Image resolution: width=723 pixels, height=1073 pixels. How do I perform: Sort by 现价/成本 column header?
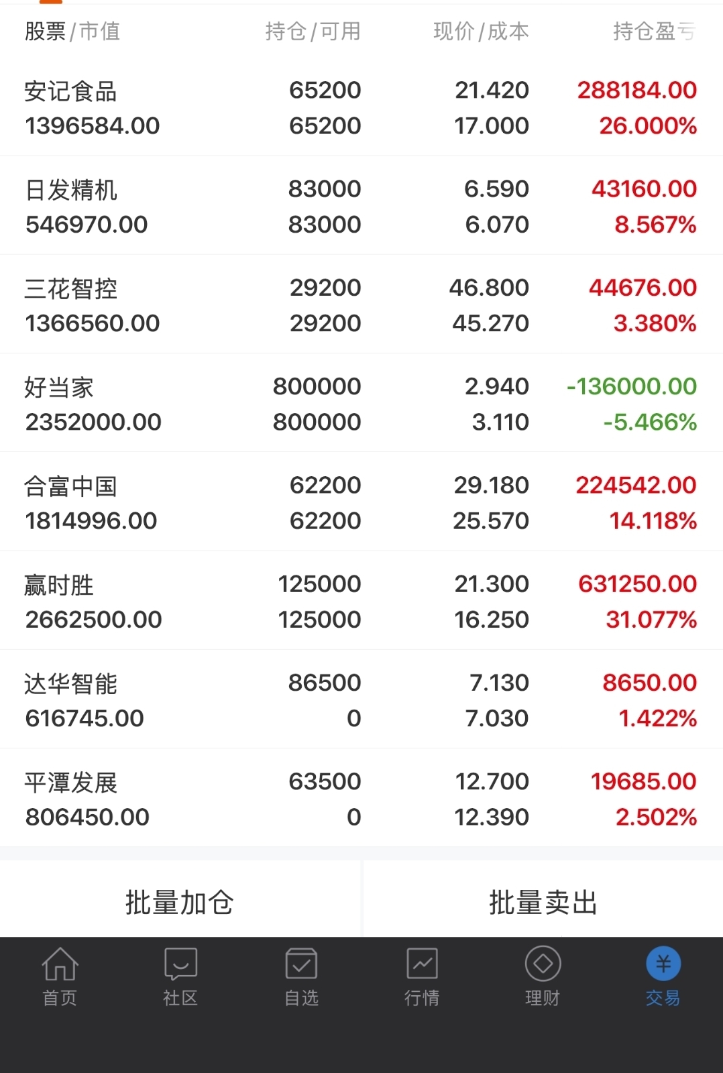coord(481,31)
